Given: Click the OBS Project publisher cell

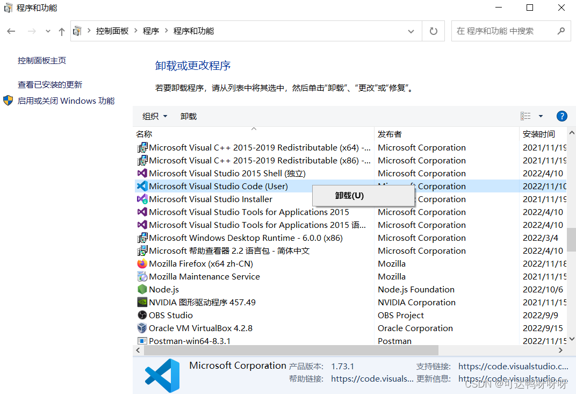Looking at the screenshot, I should pos(400,315).
